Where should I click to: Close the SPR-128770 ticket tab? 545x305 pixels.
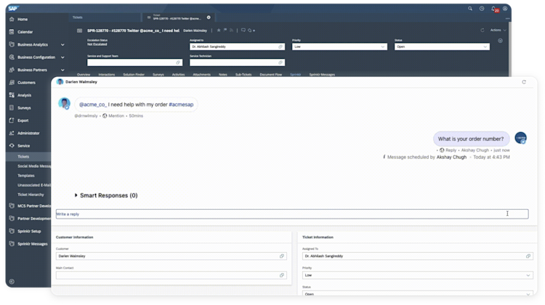click(x=209, y=17)
